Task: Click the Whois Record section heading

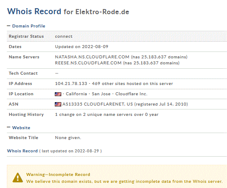Action: coord(22,151)
